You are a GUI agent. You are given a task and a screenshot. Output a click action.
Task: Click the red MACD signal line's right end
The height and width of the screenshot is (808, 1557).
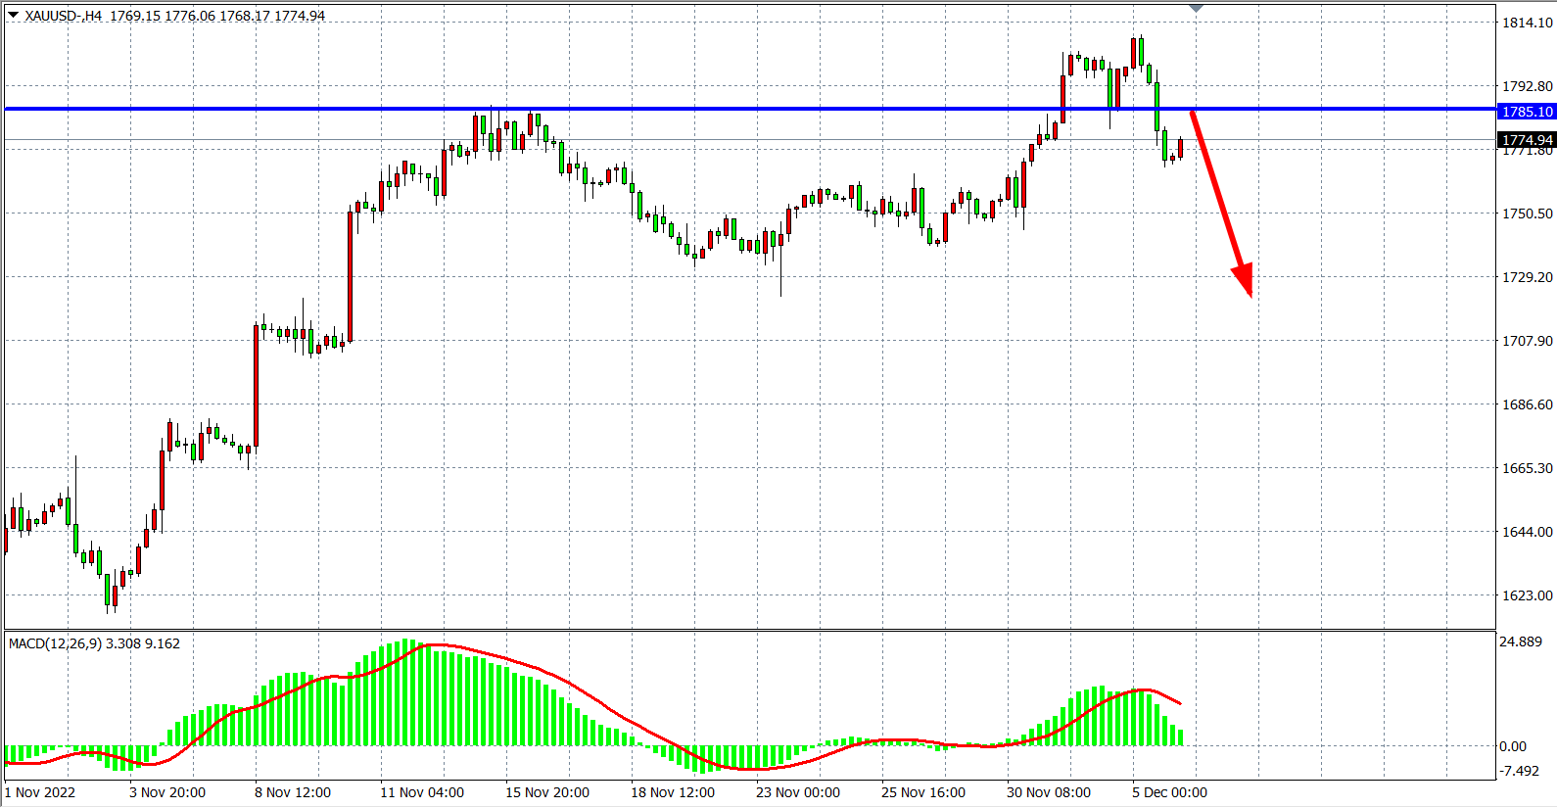1180,703
